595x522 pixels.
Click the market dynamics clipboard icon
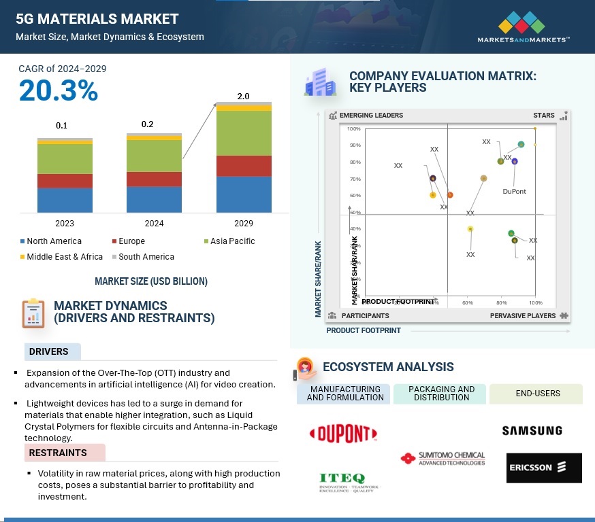(x=33, y=313)
